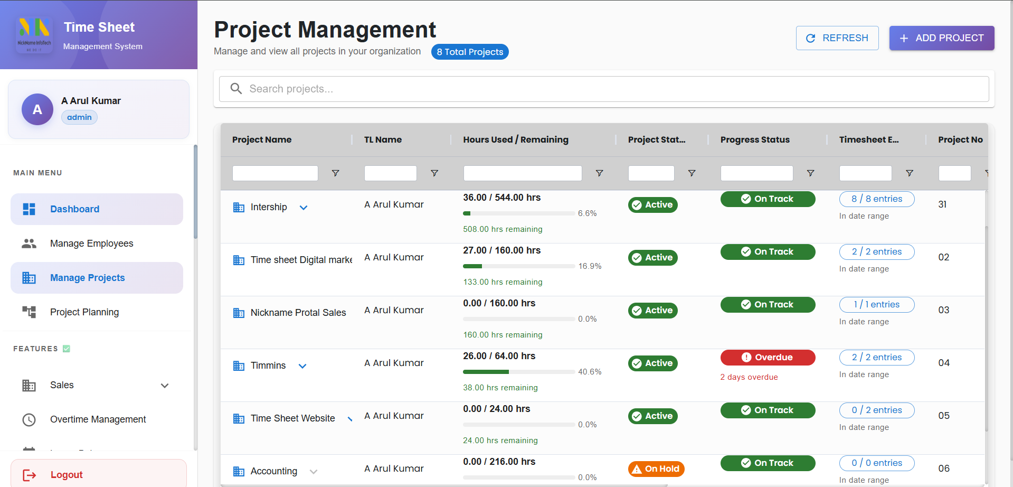Click the On Hold badge for Accounting
Image resolution: width=1013 pixels, height=487 pixels.
click(x=656, y=469)
